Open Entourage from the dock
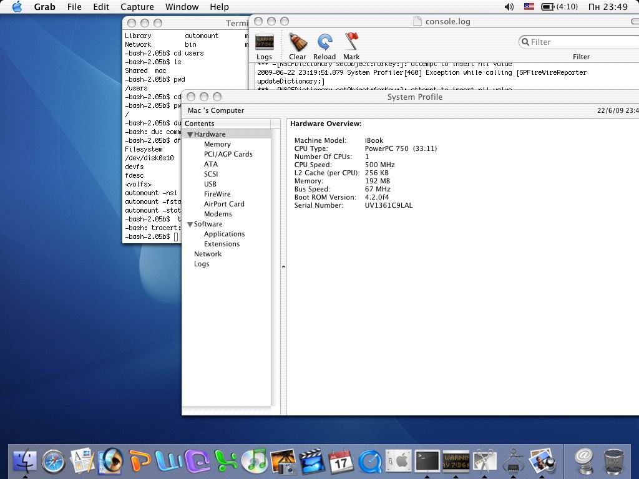Screen dimensions: 639x479 pos(197,461)
